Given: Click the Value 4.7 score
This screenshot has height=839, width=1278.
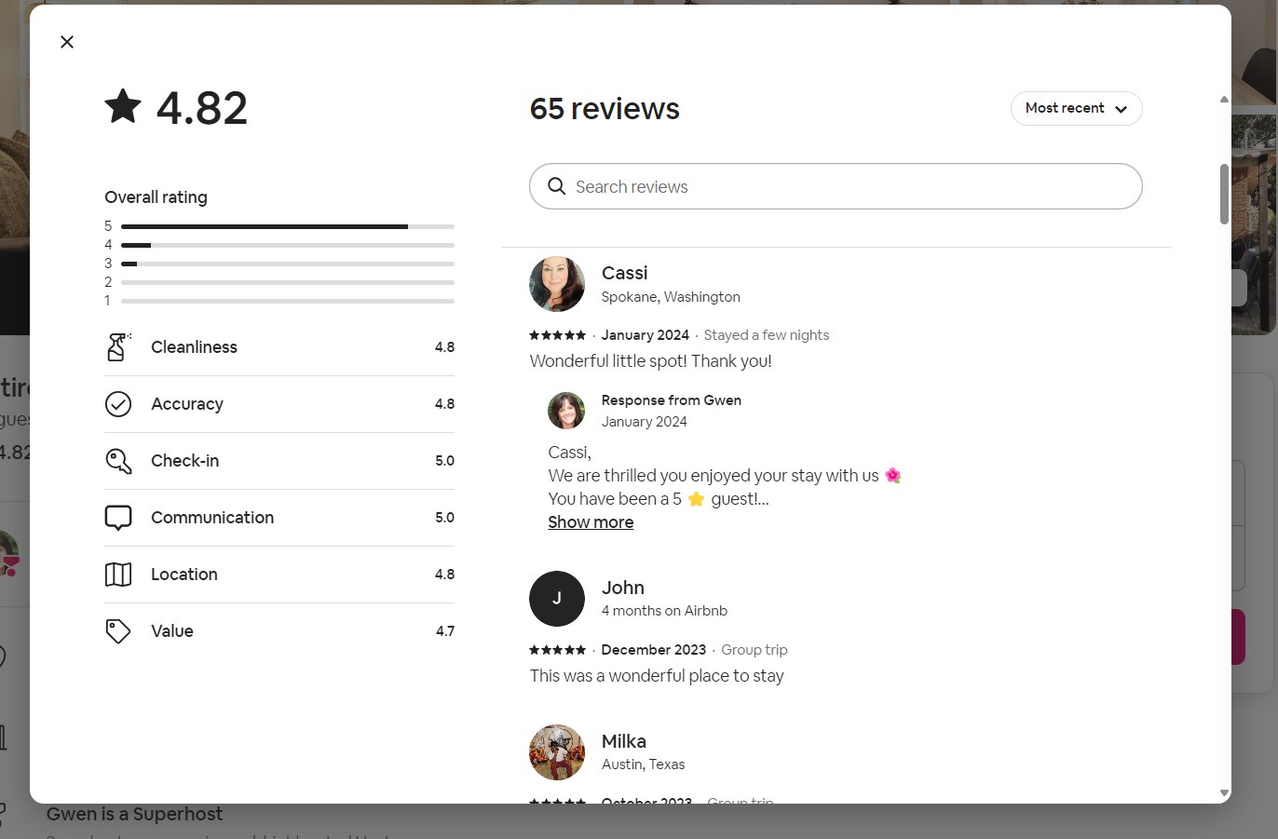Looking at the screenshot, I should [444, 631].
